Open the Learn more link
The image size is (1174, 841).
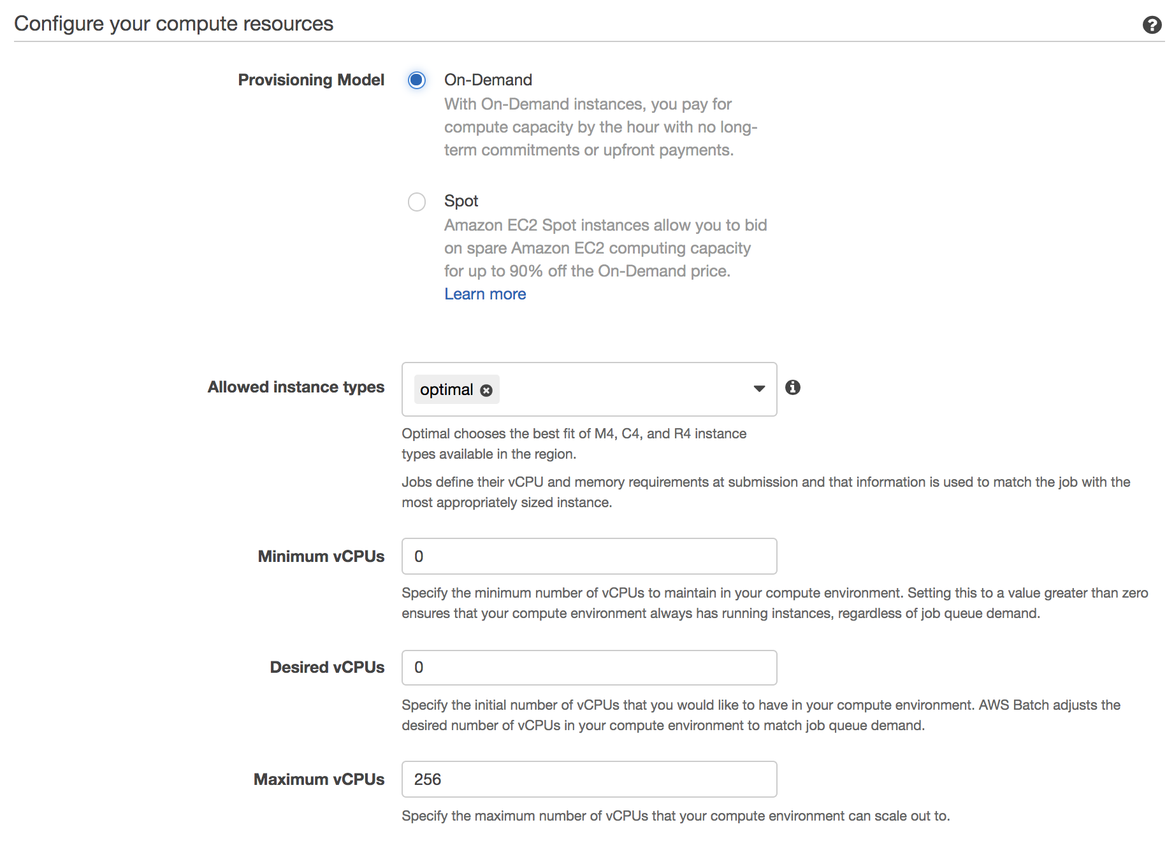(485, 294)
